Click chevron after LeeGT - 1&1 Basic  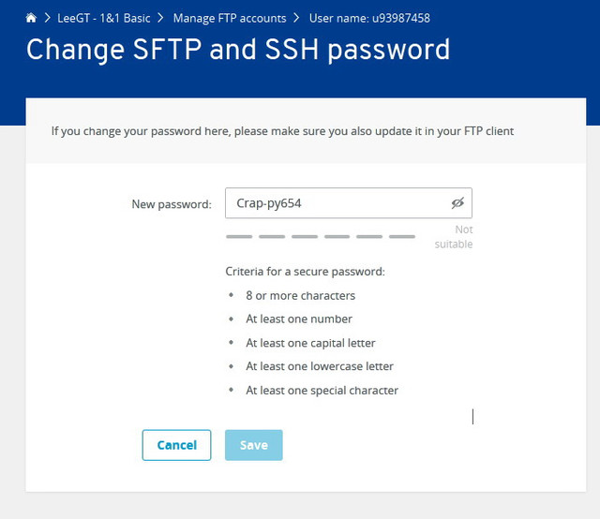click(x=160, y=18)
